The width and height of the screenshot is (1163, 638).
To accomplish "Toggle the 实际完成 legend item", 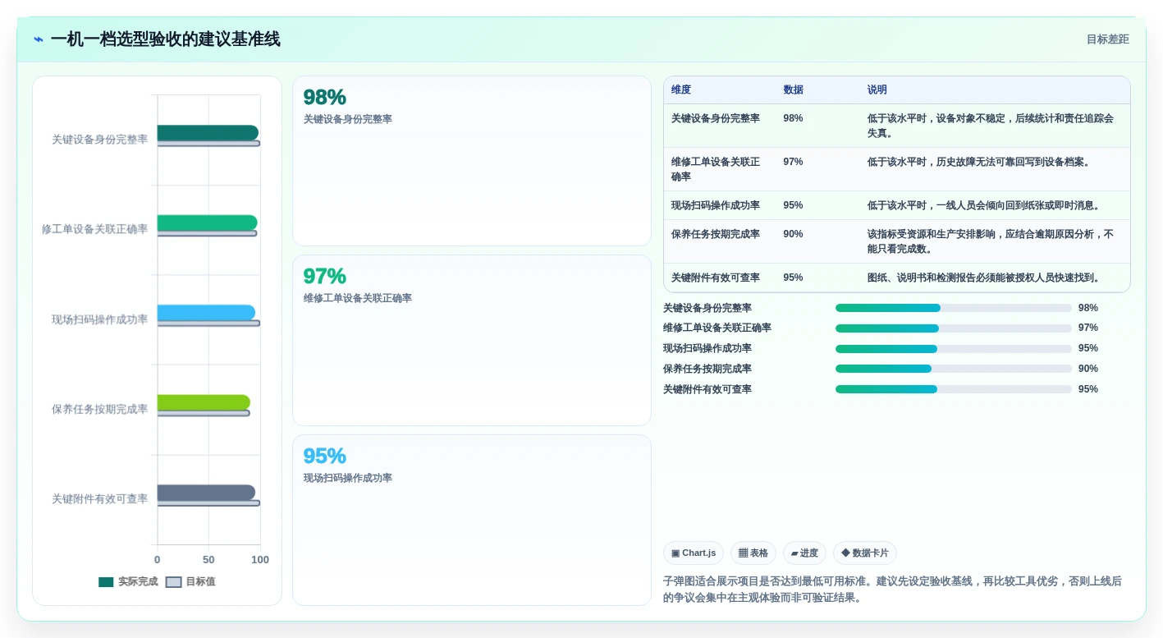I will click(x=128, y=581).
